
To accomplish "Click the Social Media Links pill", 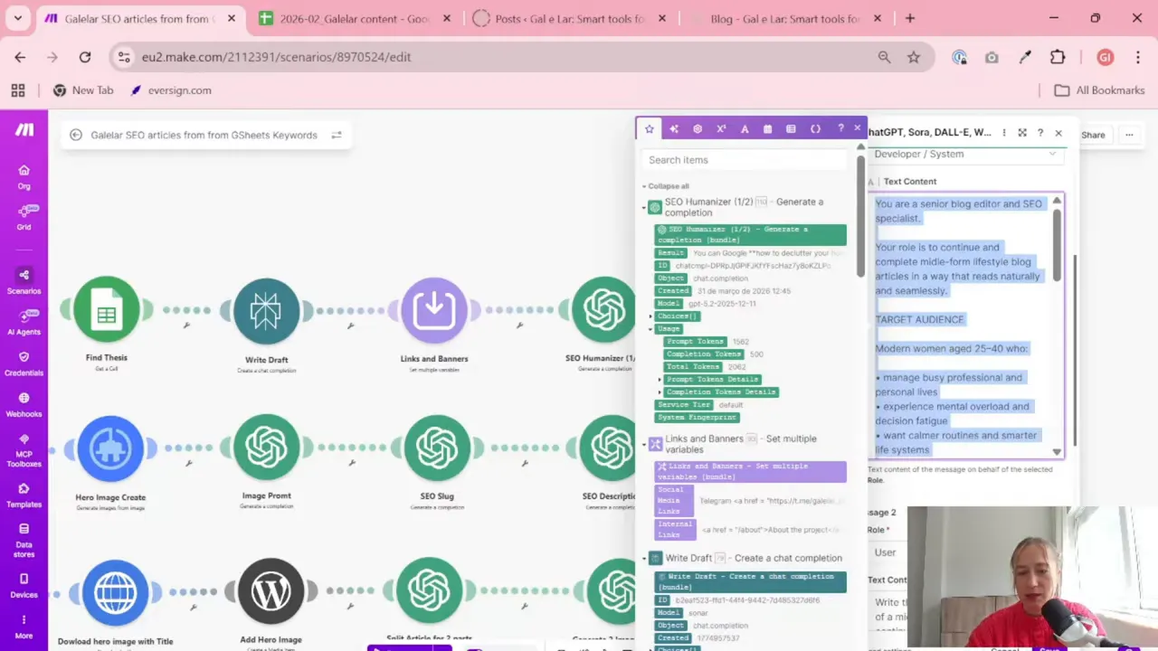I will (x=674, y=500).
